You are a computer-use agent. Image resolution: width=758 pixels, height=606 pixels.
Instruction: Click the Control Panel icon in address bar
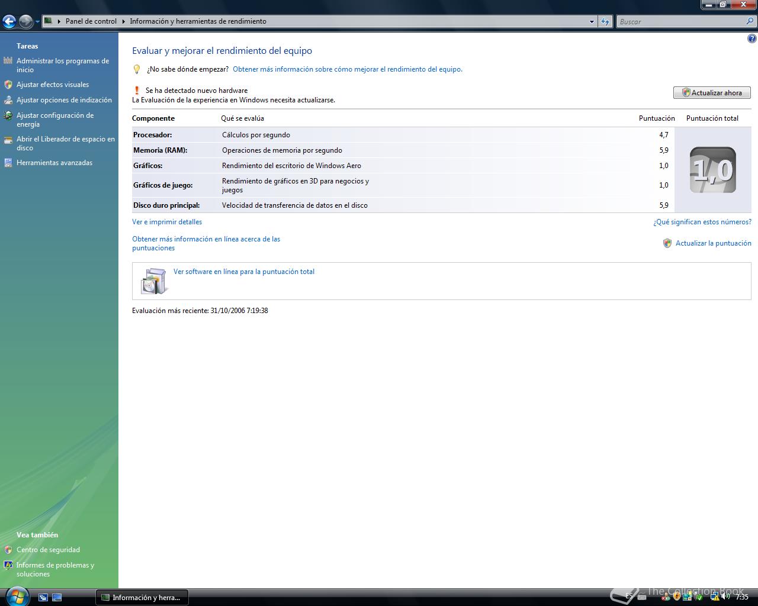point(49,21)
